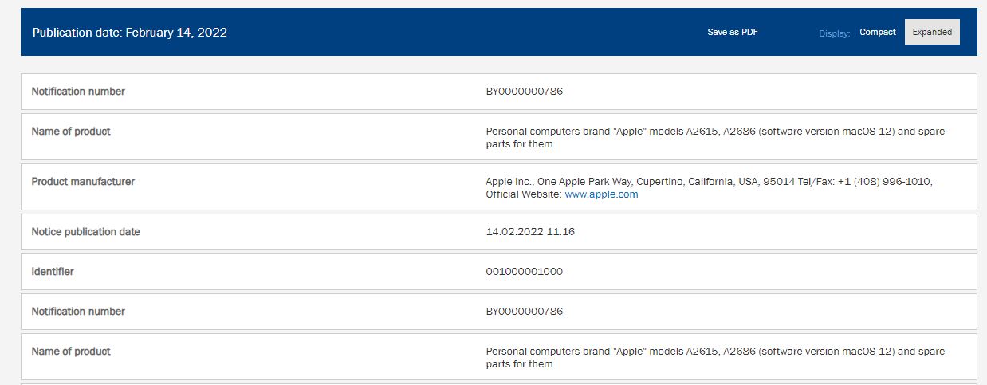Open the www.apple.com link
This screenshot has height=385, width=987.
tap(601, 194)
